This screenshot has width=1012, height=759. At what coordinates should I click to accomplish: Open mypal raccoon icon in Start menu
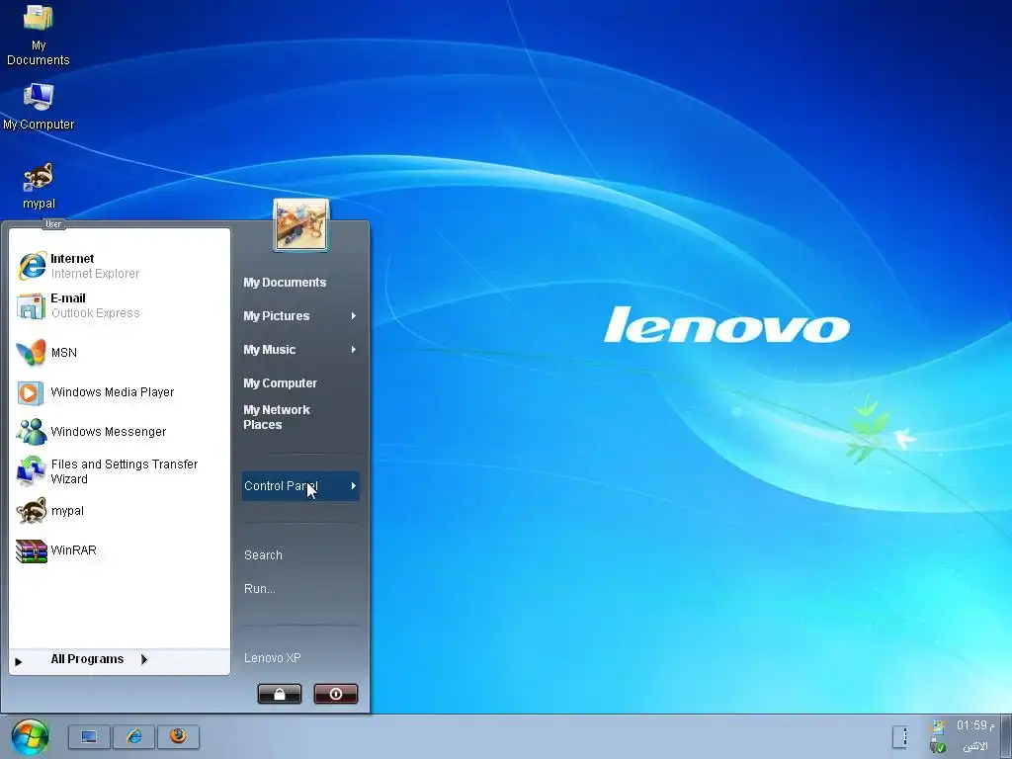click(x=32, y=511)
